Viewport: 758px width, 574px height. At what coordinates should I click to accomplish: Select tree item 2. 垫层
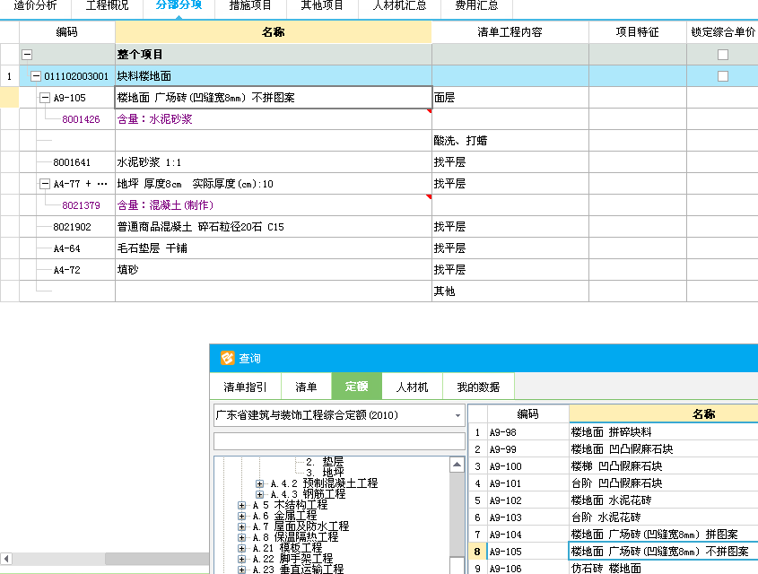pyautogui.click(x=325, y=461)
